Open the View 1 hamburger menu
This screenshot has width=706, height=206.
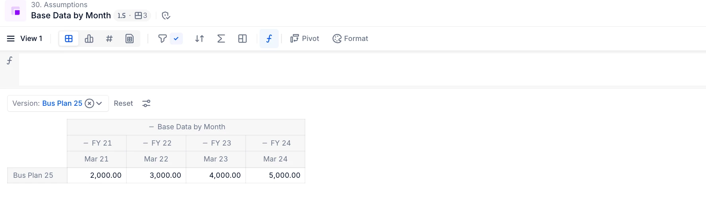tap(11, 39)
